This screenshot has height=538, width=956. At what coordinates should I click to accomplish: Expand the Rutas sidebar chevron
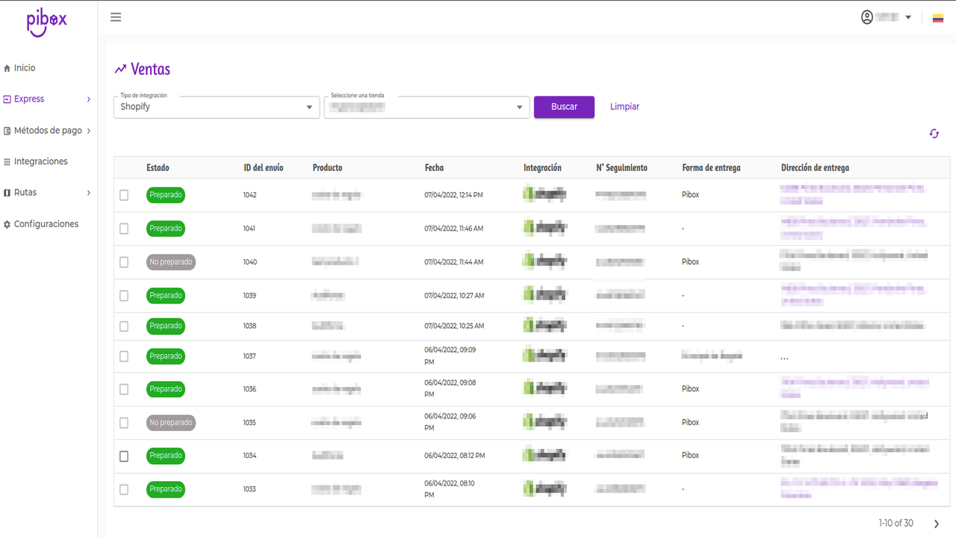pyautogui.click(x=88, y=192)
